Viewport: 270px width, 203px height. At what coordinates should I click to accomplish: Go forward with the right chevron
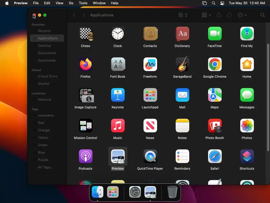click(x=84, y=15)
